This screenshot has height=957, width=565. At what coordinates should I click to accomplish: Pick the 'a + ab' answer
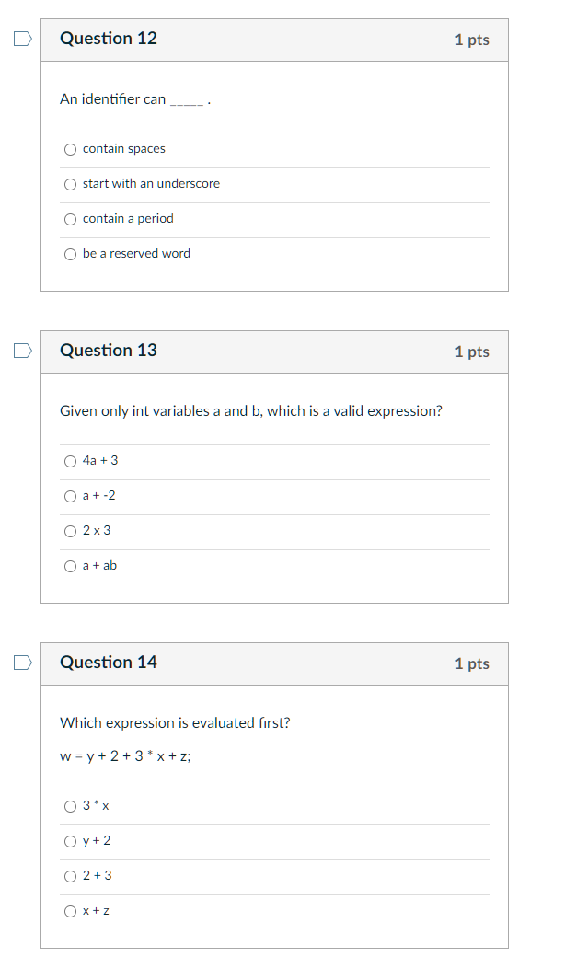[x=71, y=567]
